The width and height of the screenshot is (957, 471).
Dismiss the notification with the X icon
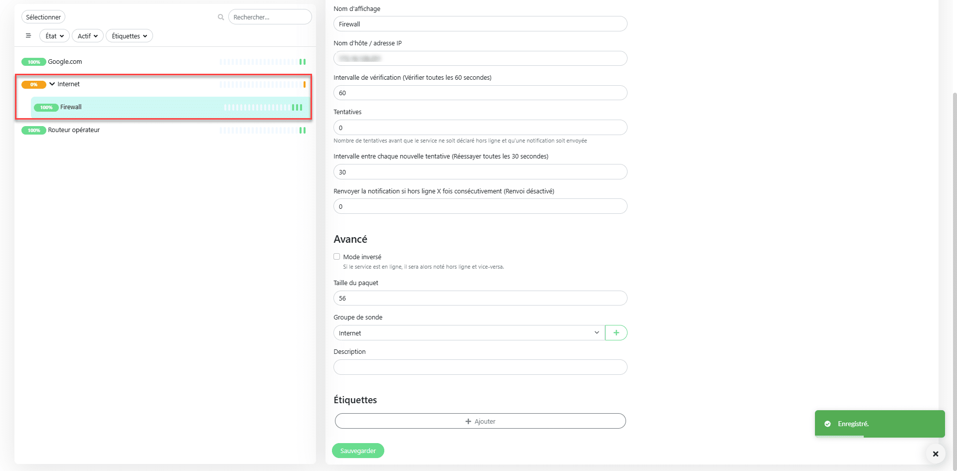pyautogui.click(x=935, y=454)
